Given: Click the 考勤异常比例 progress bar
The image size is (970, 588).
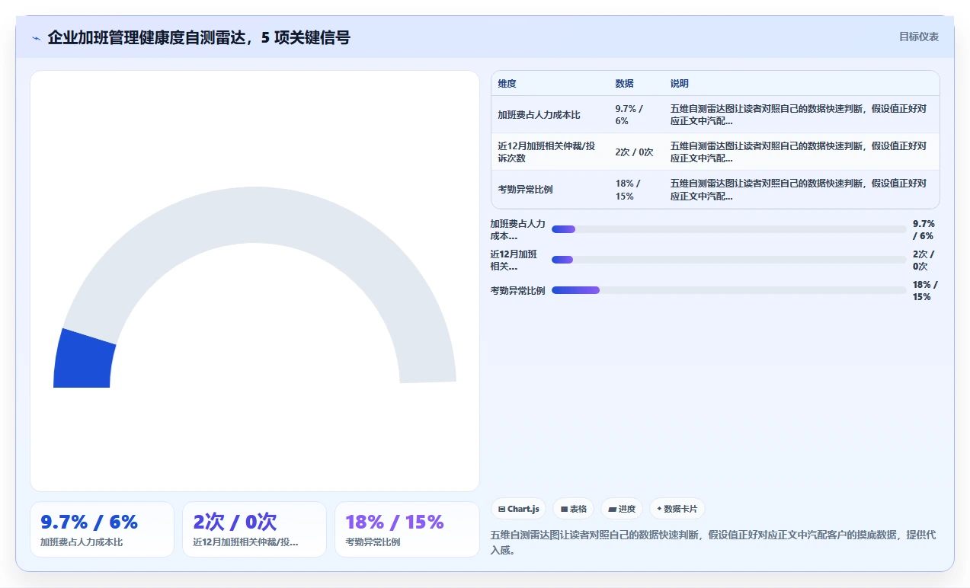Looking at the screenshot, I should tap(729, 290).
